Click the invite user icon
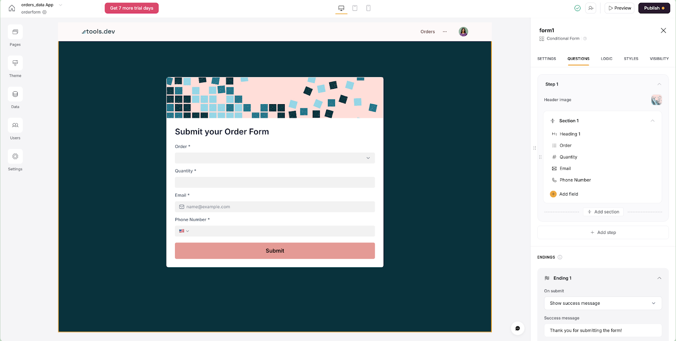The width and height of the screenshot is (676, 341). [591, 8]
